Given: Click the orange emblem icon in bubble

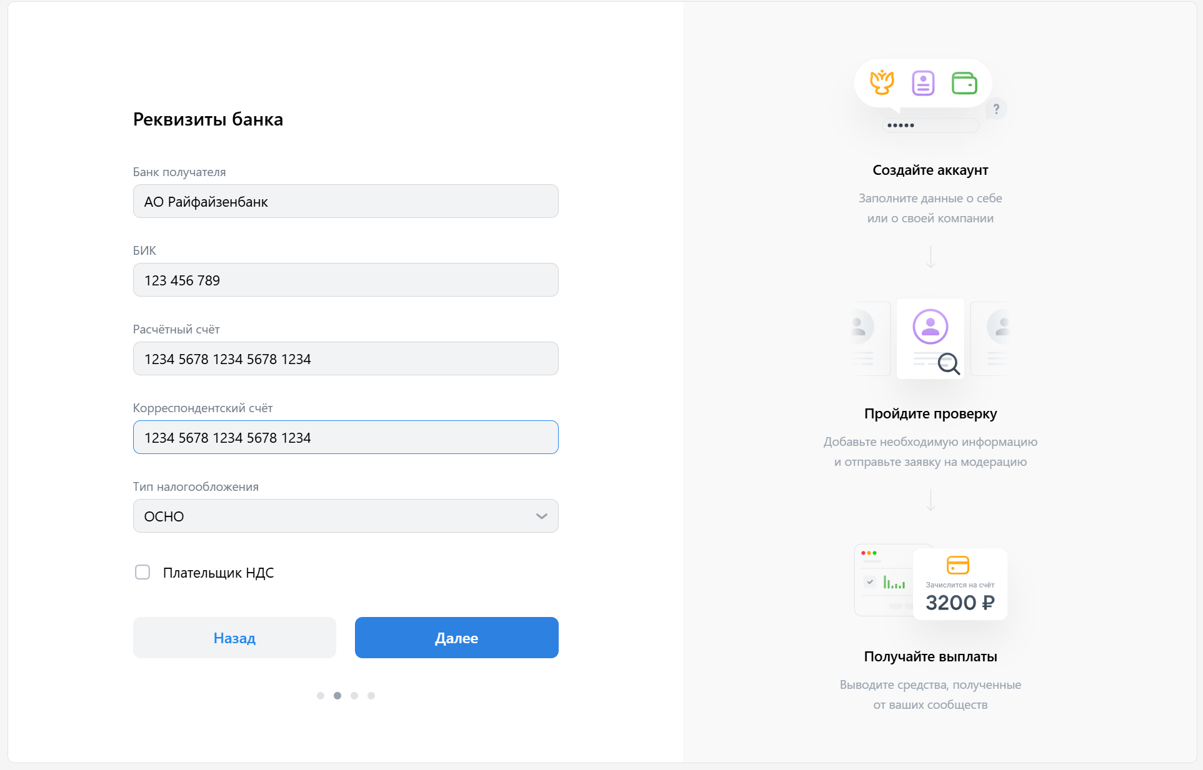Looking at the screenshot, I should [882, 82].
